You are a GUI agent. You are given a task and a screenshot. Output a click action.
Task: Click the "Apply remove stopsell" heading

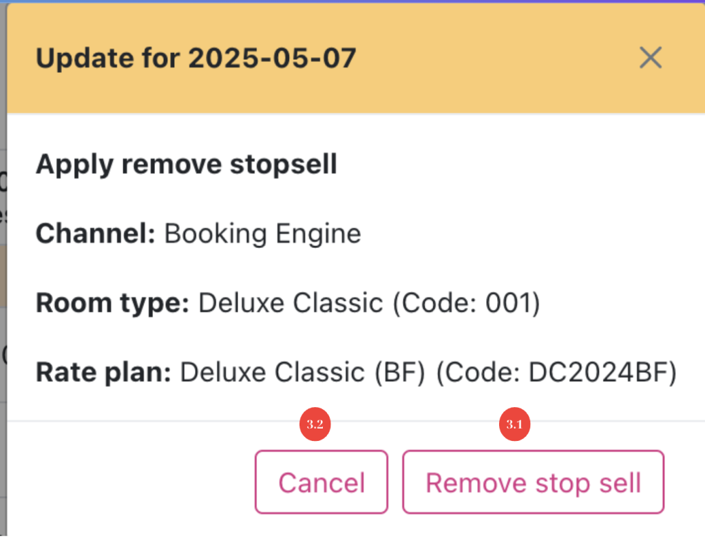coord(186,165)
